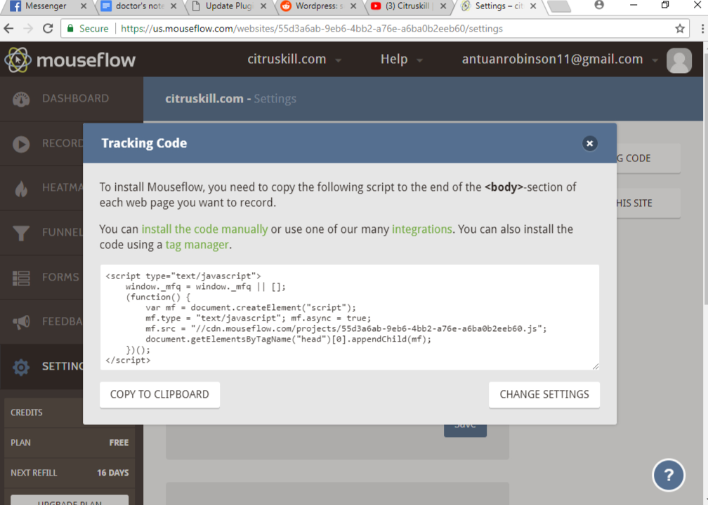Click the browser back arrow
Viewport: 708px width, 505px height.
pyautogui.click(x=8, y=28)
